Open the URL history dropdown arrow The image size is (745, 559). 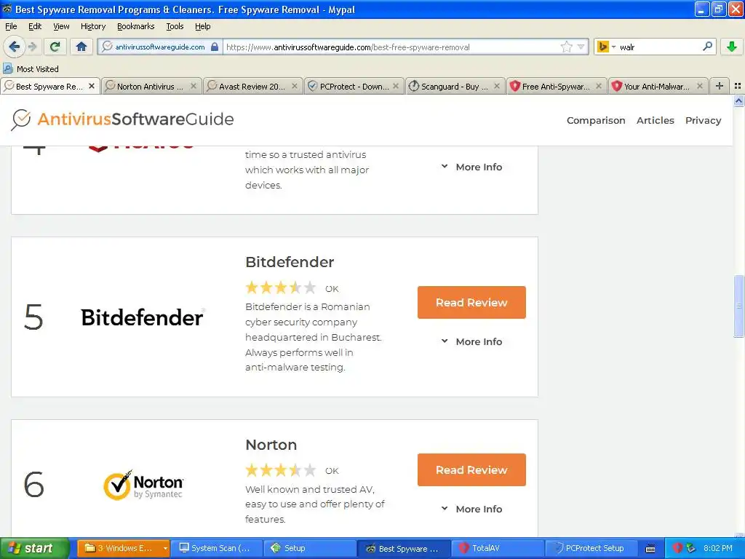(581, 47)
